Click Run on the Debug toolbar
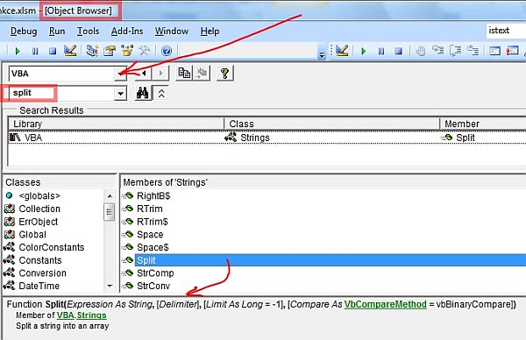The width and height of the screenshot is (526, 340). click(x=363, y=51)
